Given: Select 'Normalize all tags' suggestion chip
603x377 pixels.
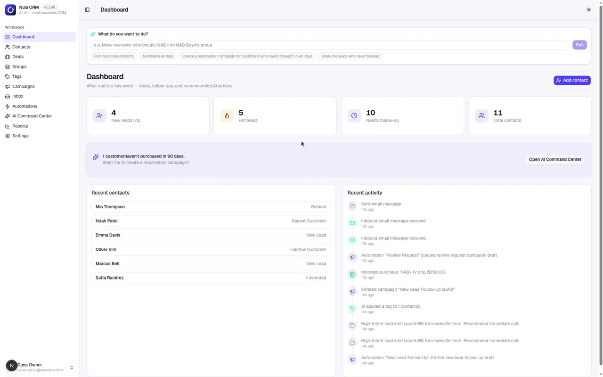Looking at the screenshot, I should click(x=158, y=56).
